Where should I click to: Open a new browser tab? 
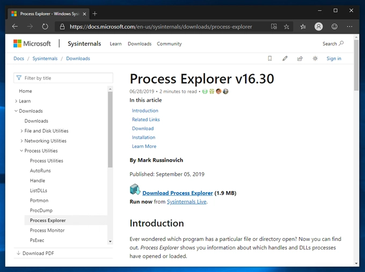[95, 13]
